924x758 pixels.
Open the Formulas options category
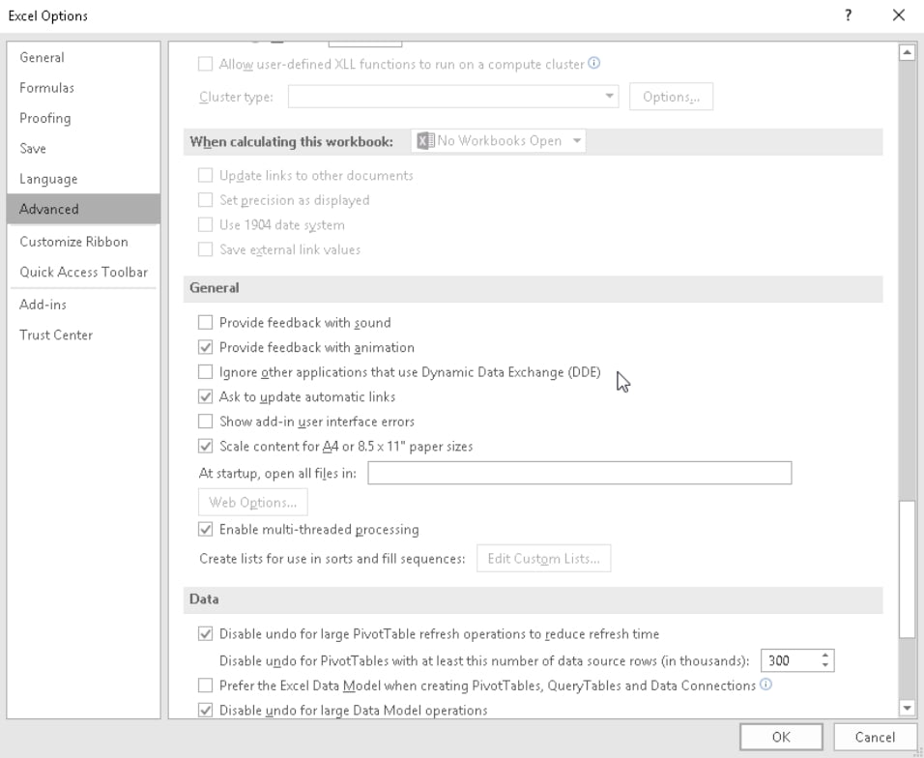(x=46, y=88)
